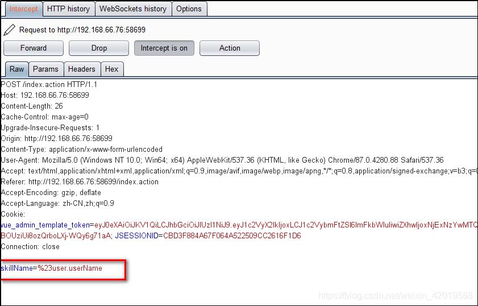Click the %23user.userName parameter value
Image resolution: width=478 pixels, height=306 pixels.
(x=70, y=268)
